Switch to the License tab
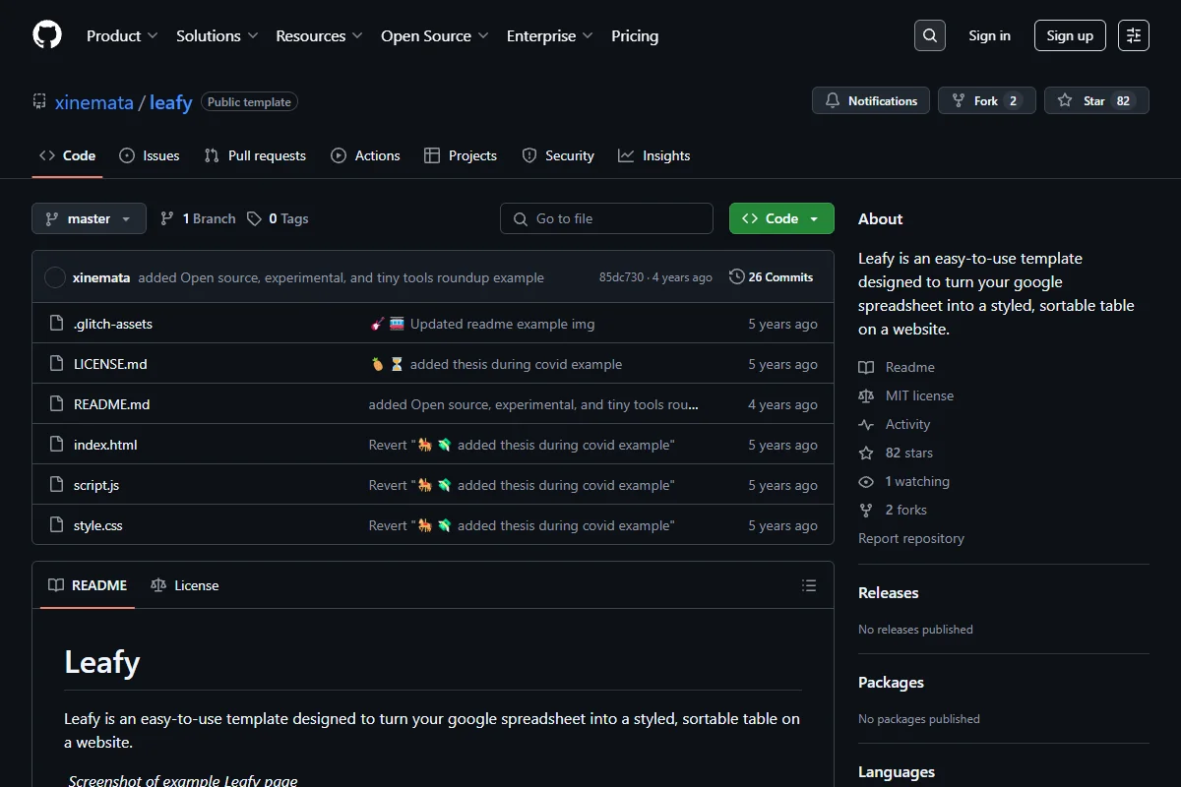 pyautogui.click(x=185, y=585)
